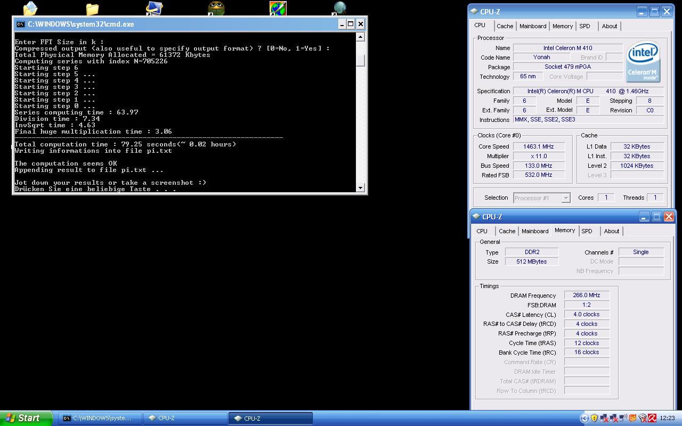The image size is (682, 426).
Task: Open the orange firewall tray icon
Action: (x=632, y=419)
